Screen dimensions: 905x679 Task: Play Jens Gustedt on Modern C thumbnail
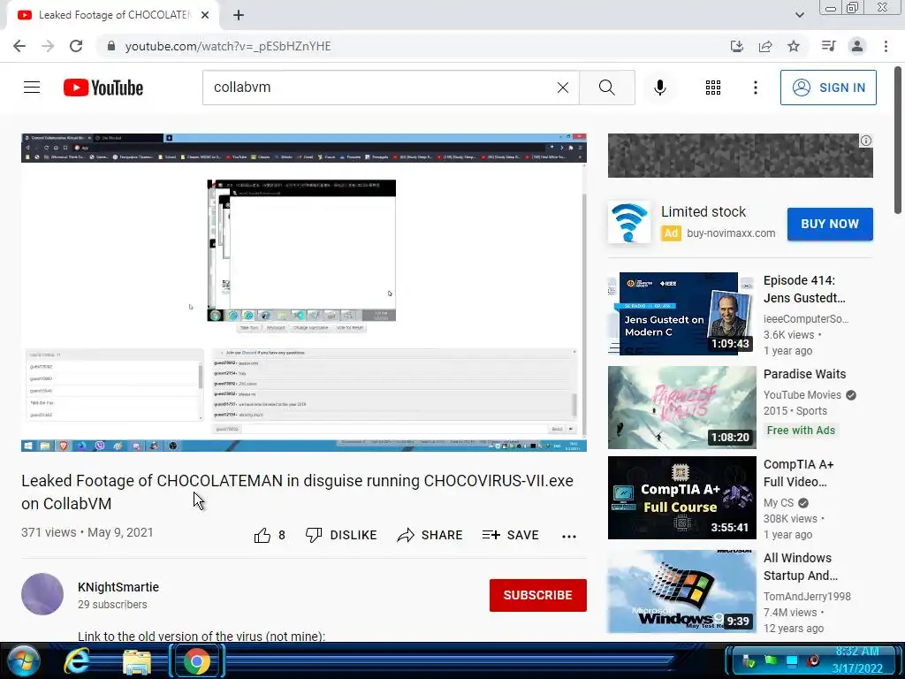point(681,314)
